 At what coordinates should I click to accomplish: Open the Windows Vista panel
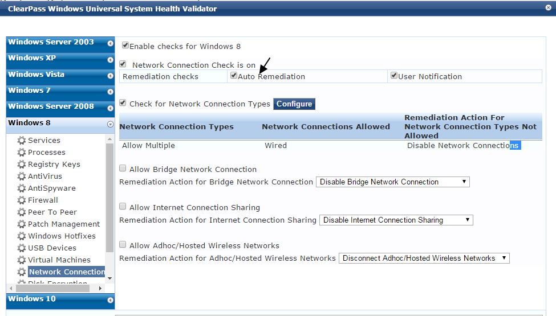(60, 77)
